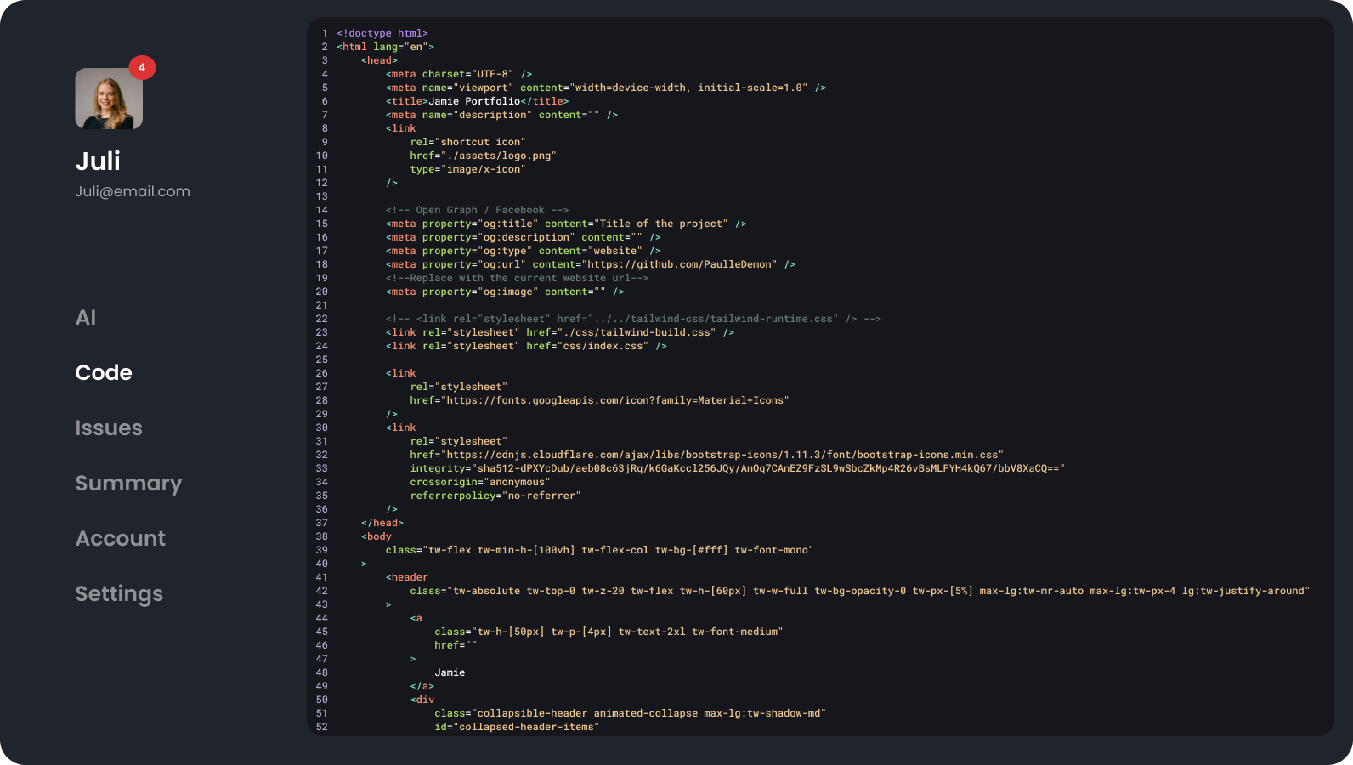Click the closing head tag

pos(382,523)
